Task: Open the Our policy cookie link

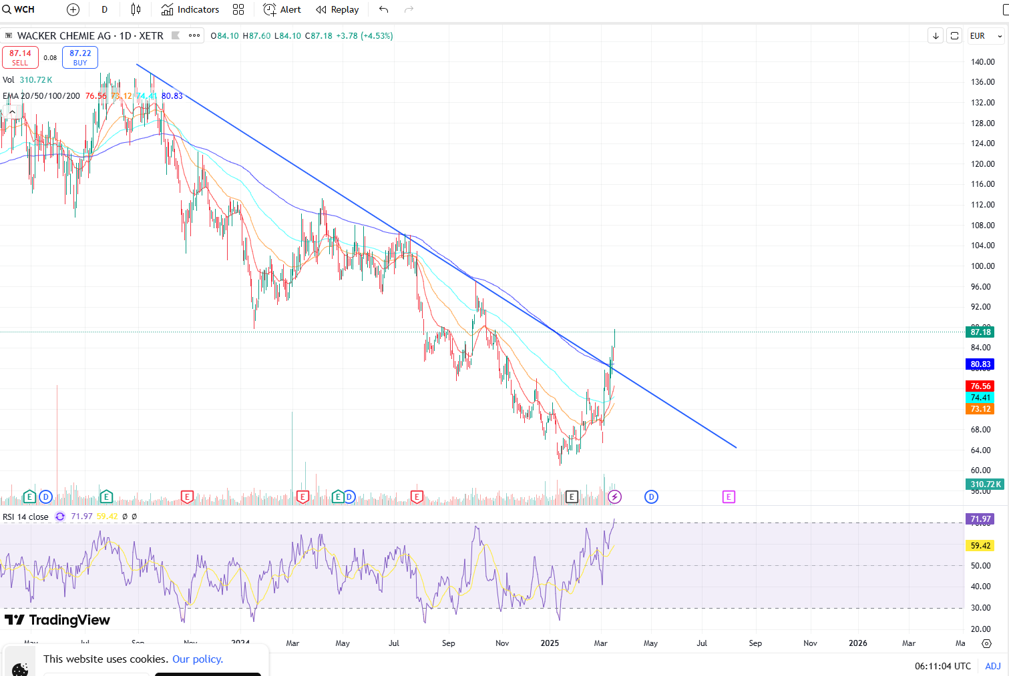Action: click(198, 659)
